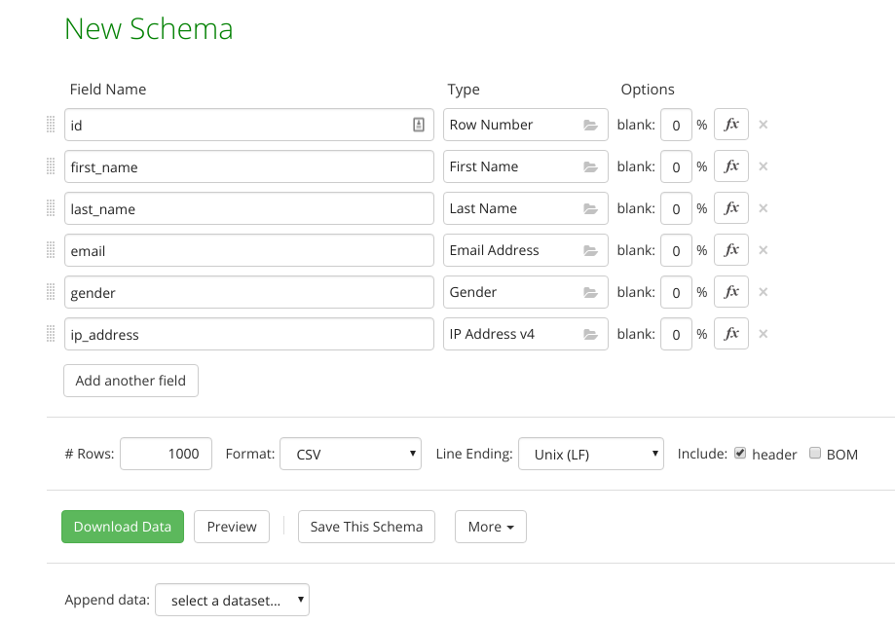Select the Email Address type selector
The image size is (895, 624).
click(x=525, y=250)
